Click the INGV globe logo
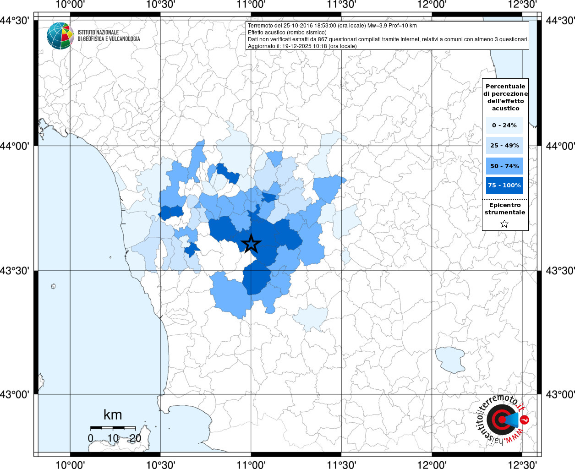This screenshot has height=469, width=575. point(60,36)
